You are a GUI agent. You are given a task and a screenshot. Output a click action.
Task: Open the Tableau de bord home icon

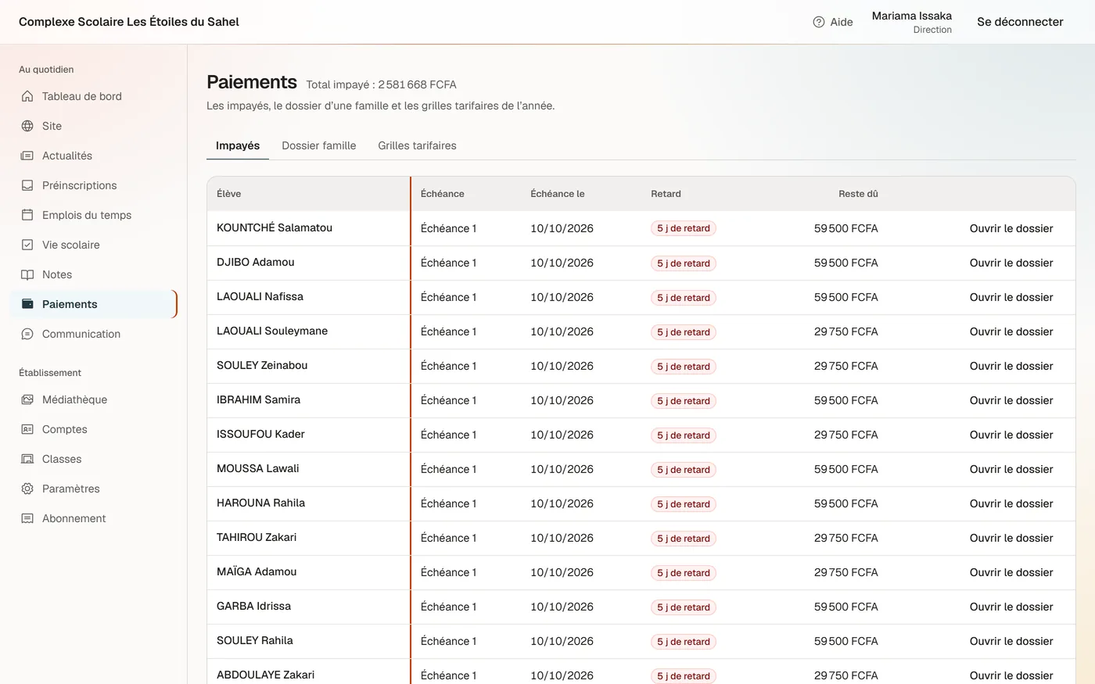pyautogui.click(x=27, y=96)
